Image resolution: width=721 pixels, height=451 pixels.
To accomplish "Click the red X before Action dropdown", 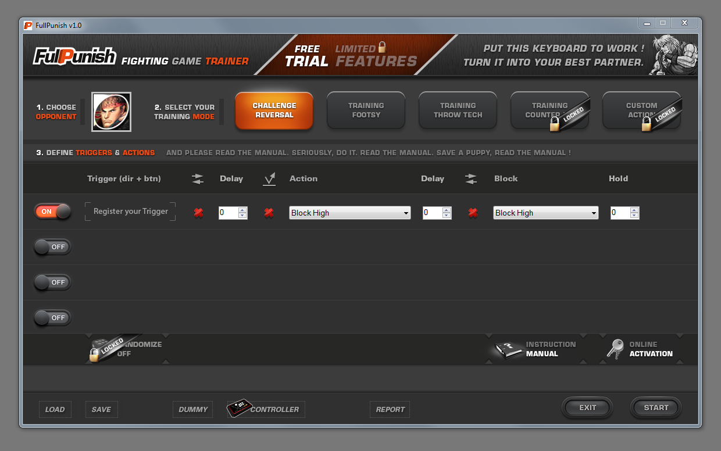I will point(269,213).
